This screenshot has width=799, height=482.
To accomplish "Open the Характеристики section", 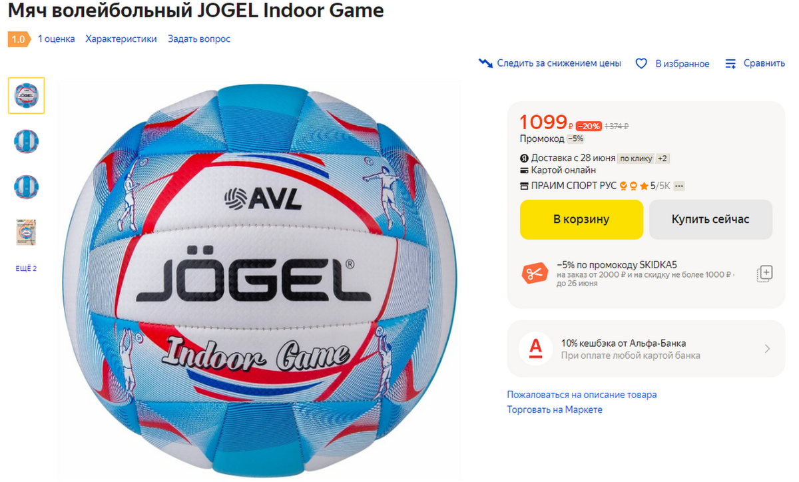I will point(121,39).
